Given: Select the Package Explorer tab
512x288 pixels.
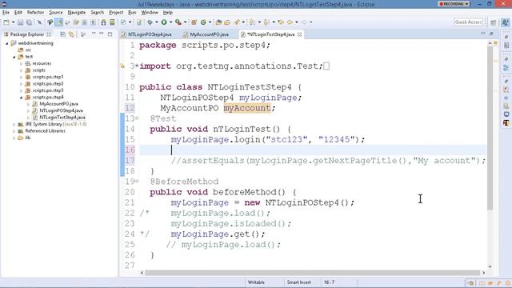Looking at the screenshot, I should coord(26,34).
